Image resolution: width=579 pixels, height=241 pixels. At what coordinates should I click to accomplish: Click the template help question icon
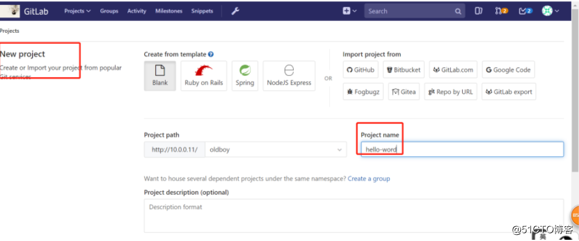211,54
